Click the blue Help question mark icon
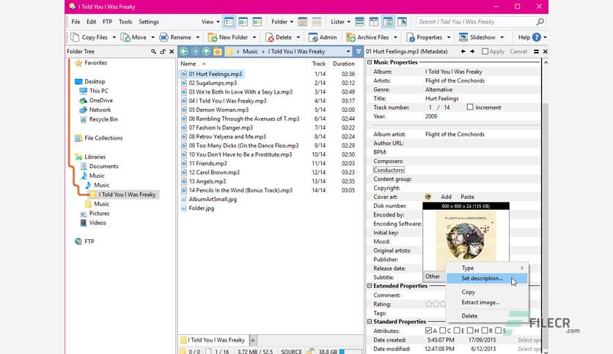613x354 pixels. pyautogui.click(x=537, y=37)
